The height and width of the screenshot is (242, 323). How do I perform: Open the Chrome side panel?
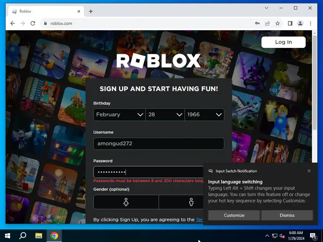(x=290, y=23)
